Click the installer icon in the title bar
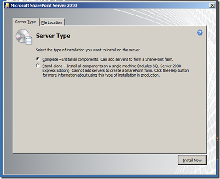The height and width of the screenshot is (179, 220). (x=7, y=5)
